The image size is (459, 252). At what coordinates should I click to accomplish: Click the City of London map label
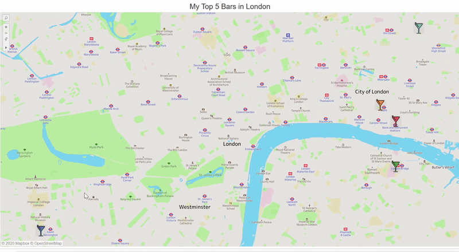click(x=372, y=92)
